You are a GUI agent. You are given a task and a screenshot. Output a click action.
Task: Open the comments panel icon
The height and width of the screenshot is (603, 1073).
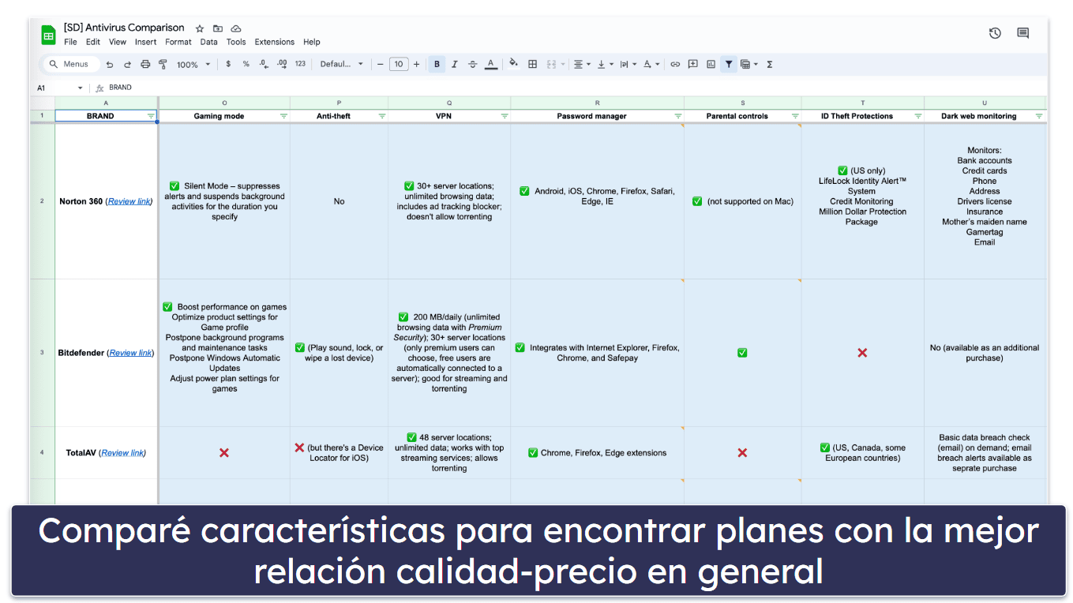[x=1023, y=33]
